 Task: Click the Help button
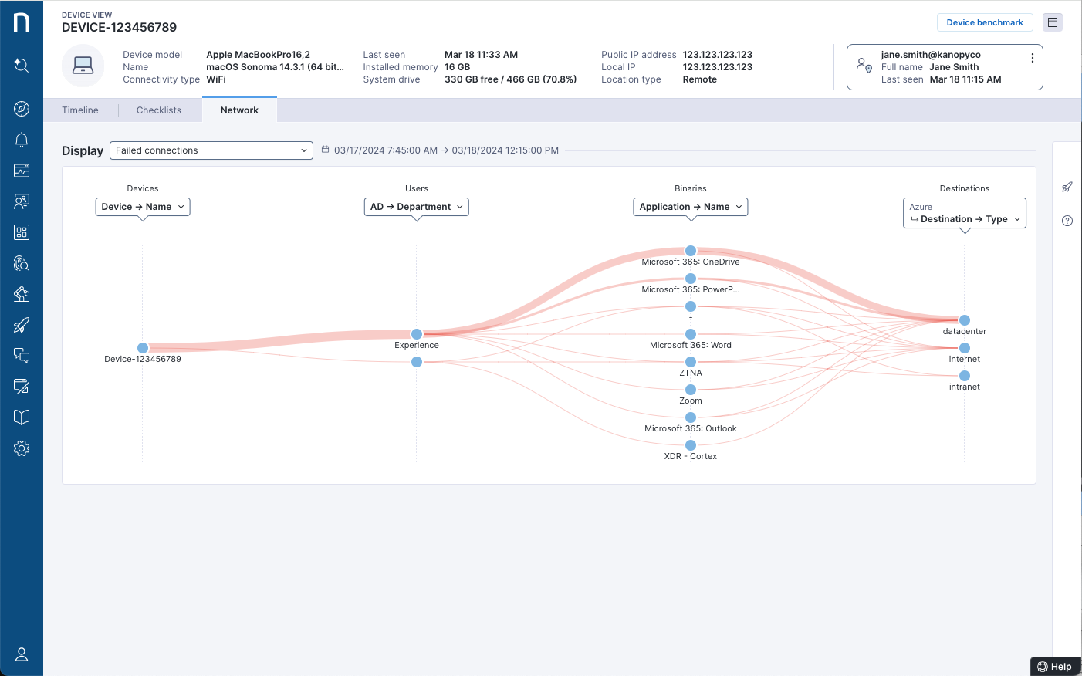(x=1054, y=667)
